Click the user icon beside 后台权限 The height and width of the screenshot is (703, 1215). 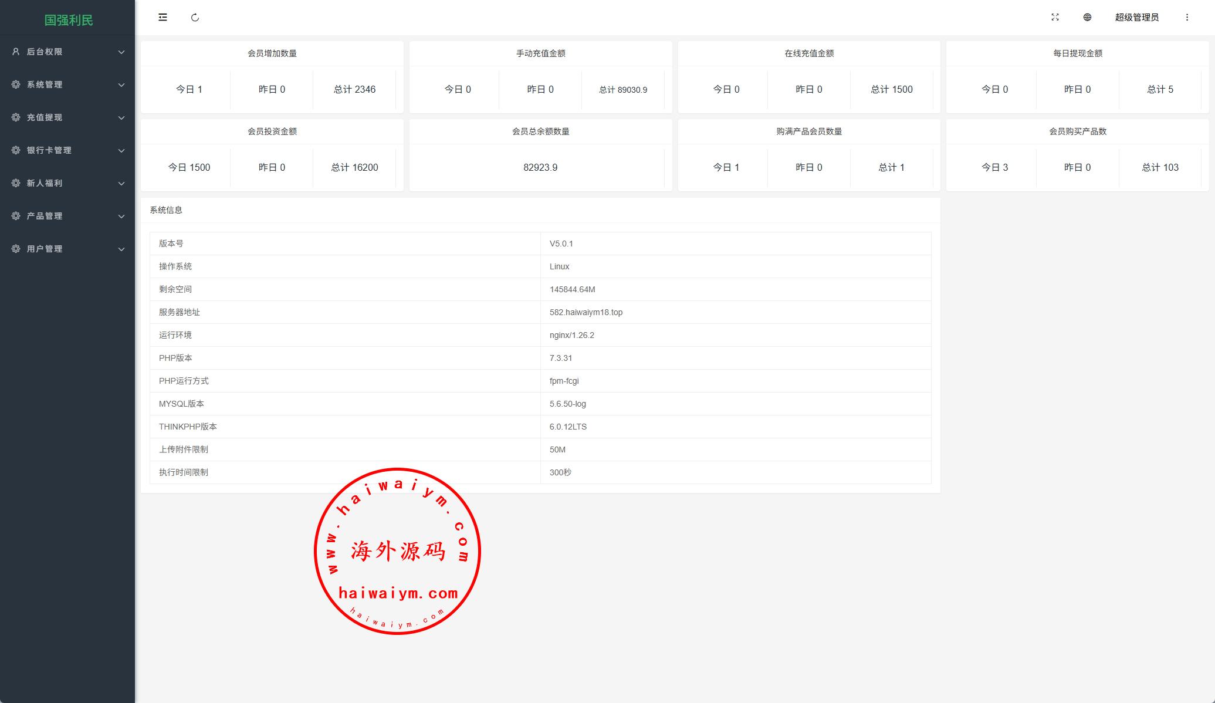(16, 52)
